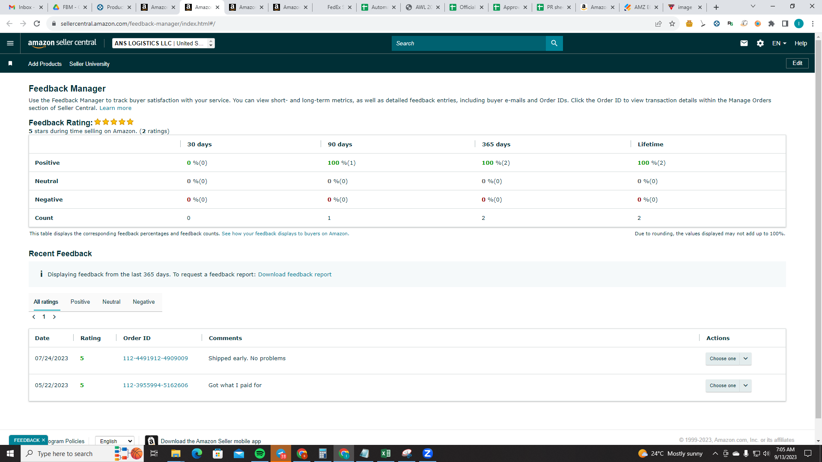Open Zoom from the taskbar
This screenshot has height=462, width=822.
[428, 453]
